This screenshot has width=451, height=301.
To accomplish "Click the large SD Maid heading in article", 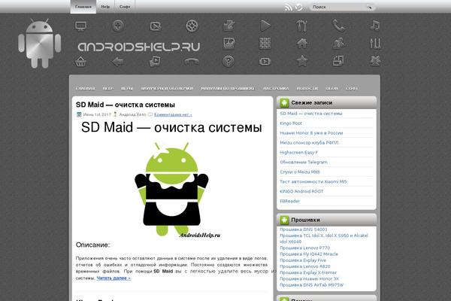I will point(171,127).
